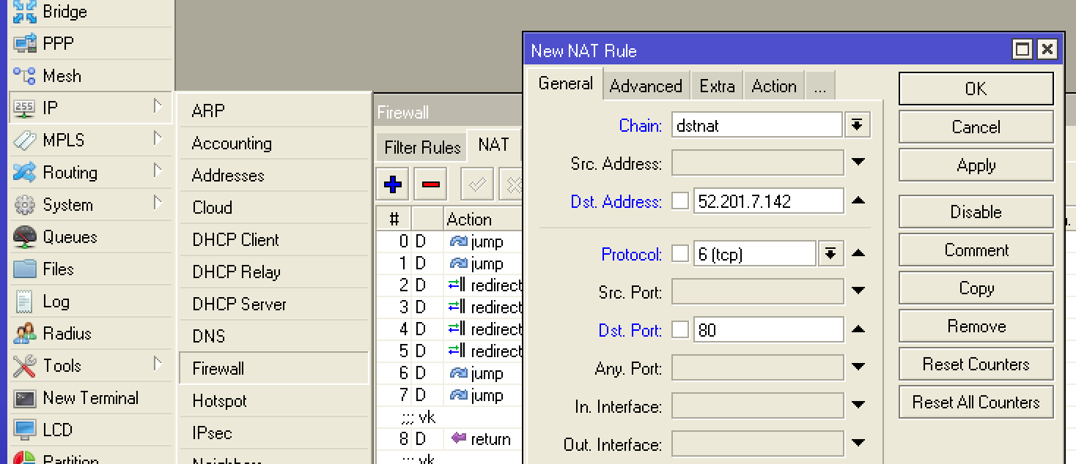Click the Reset All Counters button

976,402
